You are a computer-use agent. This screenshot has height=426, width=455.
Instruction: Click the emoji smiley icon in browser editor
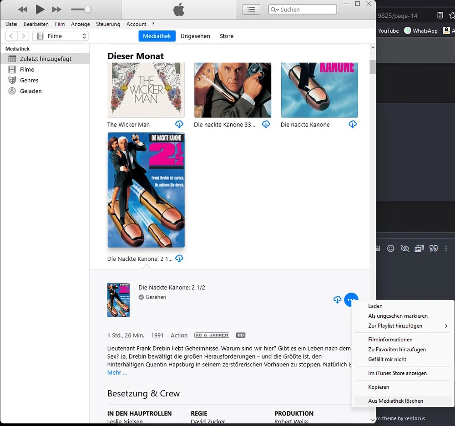pyautogui.click(x=391, y=248)
